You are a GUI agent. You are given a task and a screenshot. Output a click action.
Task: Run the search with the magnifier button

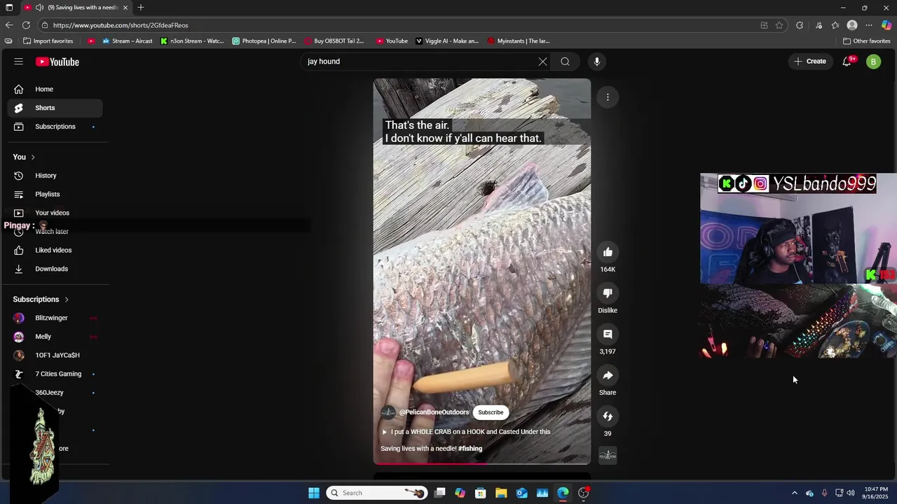click(x=565, y=62)
